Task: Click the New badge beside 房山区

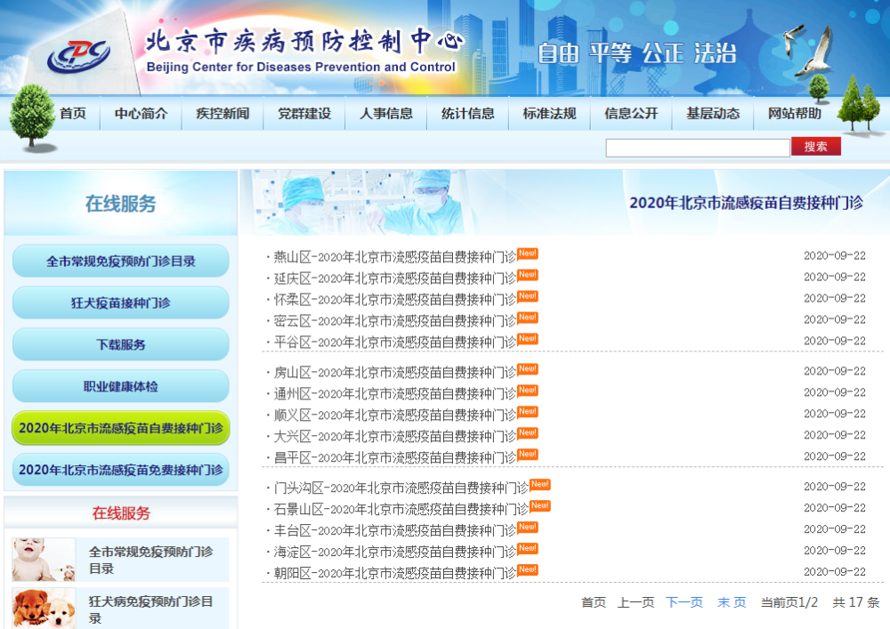Action: (527, 369)
